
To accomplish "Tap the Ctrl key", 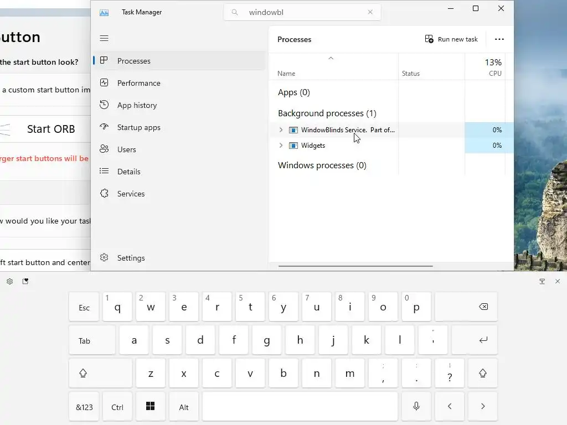I will 117,407.
